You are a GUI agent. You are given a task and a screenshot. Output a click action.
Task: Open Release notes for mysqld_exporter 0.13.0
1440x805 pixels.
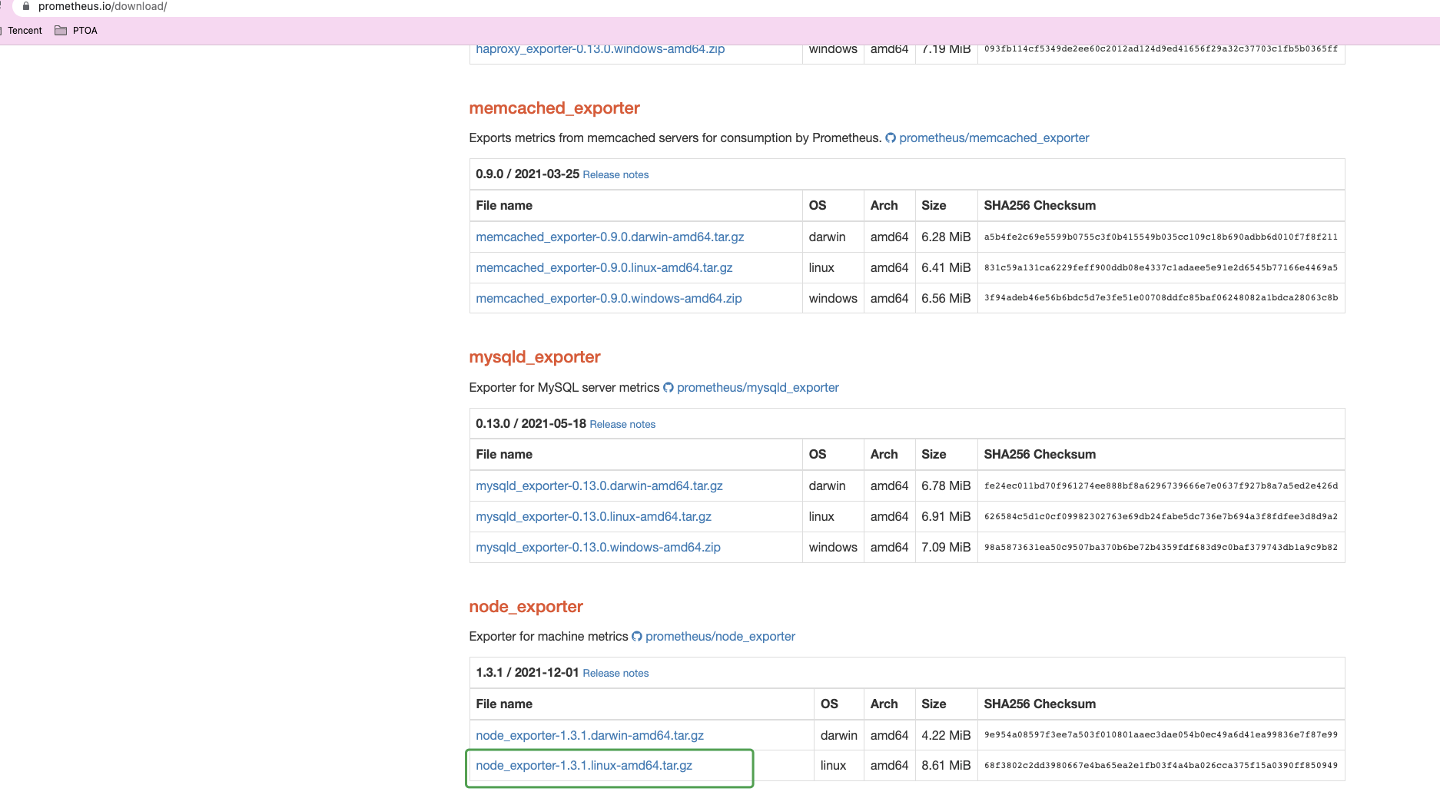click(622, 425)
